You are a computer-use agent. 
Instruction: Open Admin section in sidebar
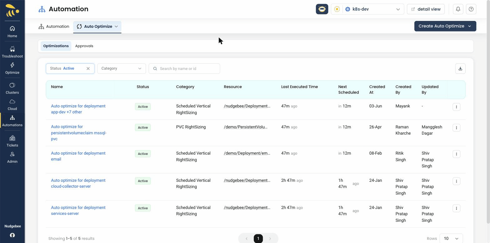tap(12, 157)
